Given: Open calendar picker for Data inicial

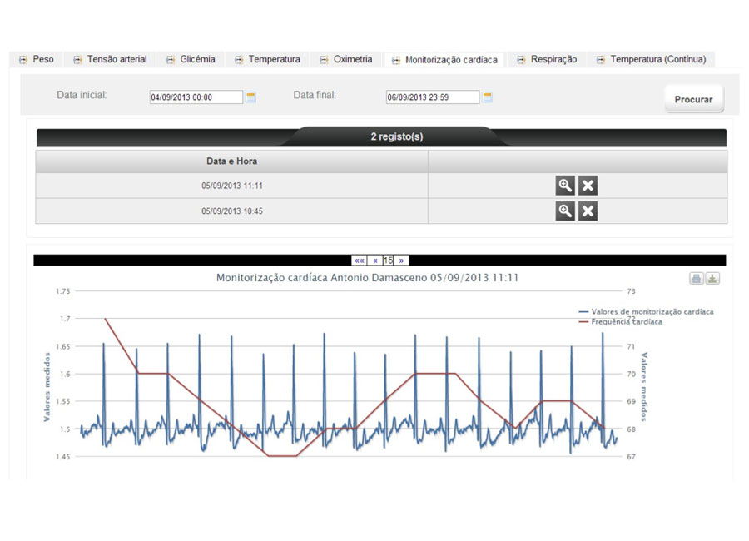Looking at the screenshot, I should (250, 97).
